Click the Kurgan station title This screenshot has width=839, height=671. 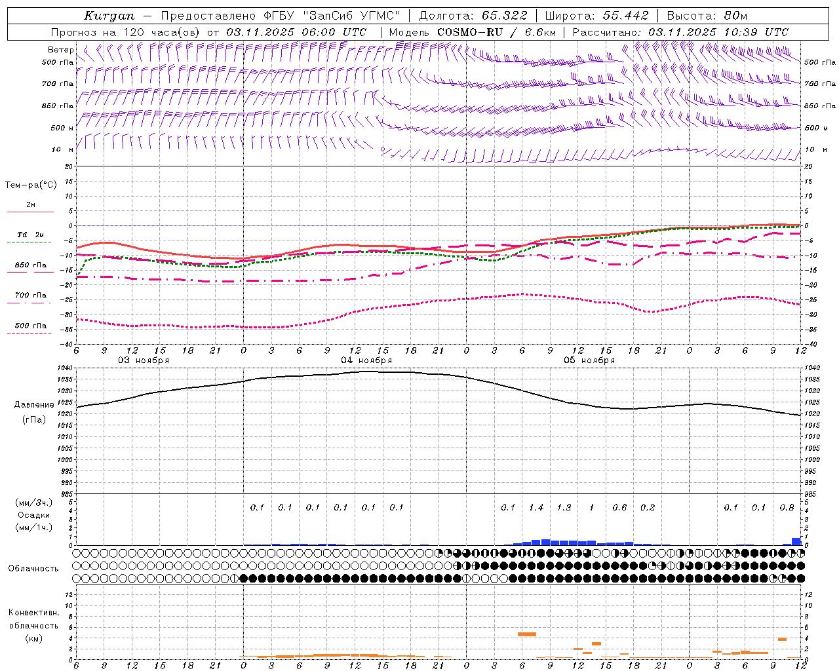109,16
